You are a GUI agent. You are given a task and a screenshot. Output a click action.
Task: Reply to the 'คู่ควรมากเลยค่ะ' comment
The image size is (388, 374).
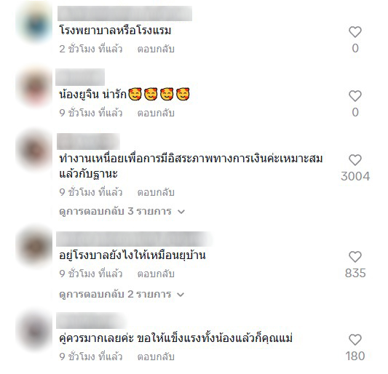point(156,357)
